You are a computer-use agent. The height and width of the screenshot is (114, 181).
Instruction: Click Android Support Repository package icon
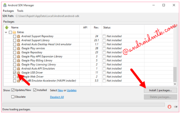(x=18, y=36)
